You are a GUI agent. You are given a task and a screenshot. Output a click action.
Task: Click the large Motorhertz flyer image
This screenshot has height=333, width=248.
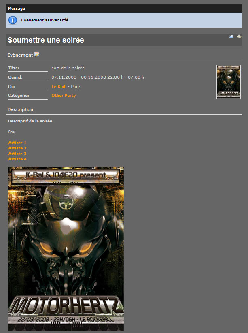tap(66, 249)
